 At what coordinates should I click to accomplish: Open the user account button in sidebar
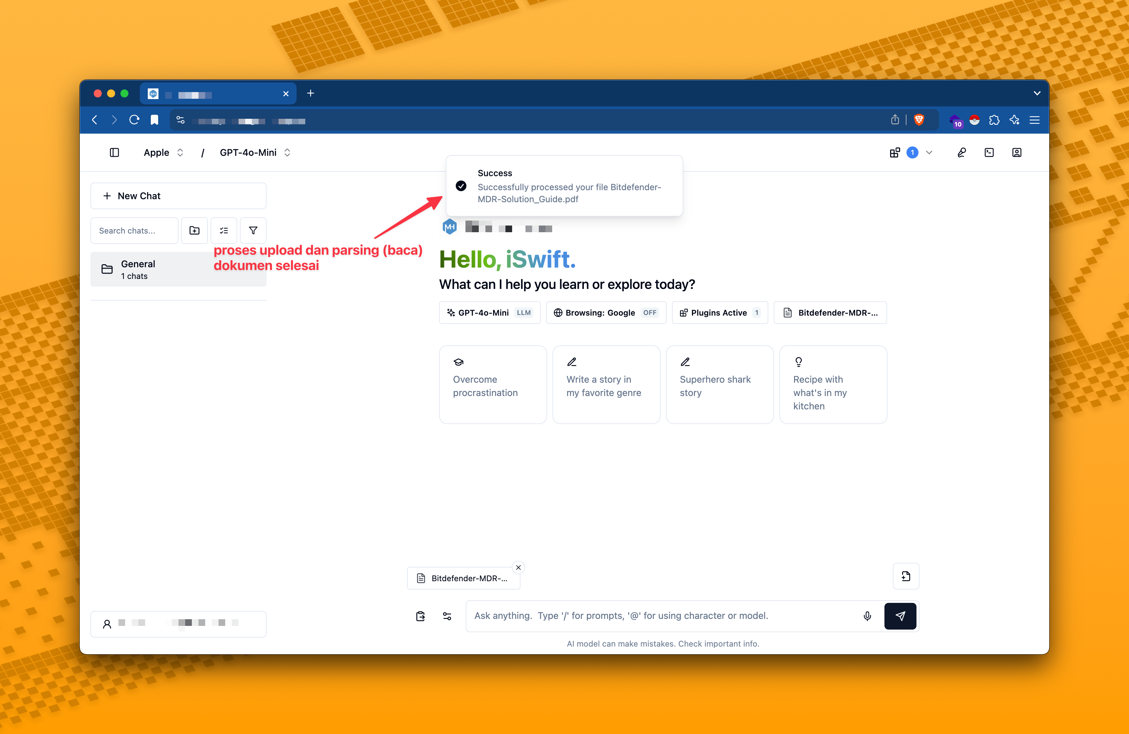178,624
